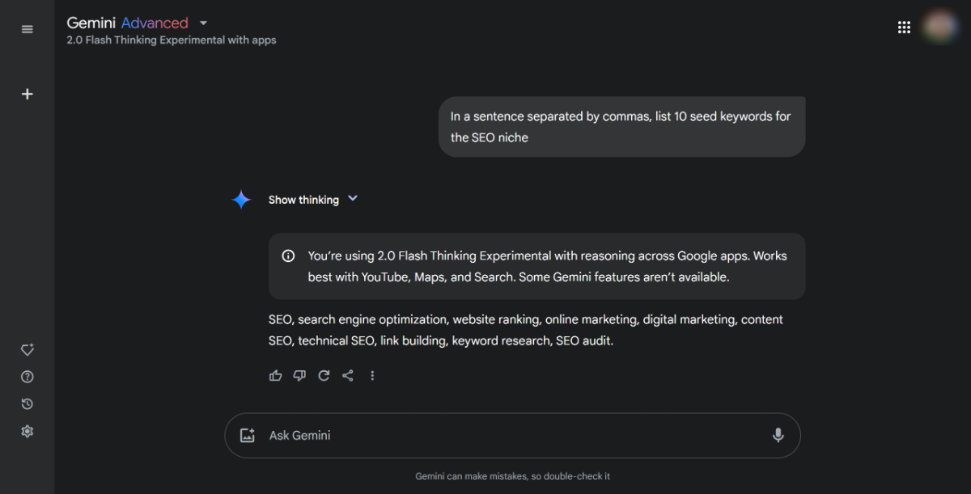The width and height of the screenshot is (971, 494).
Task: Open the Gem manager heart icon
Action: tap(28, 350)
